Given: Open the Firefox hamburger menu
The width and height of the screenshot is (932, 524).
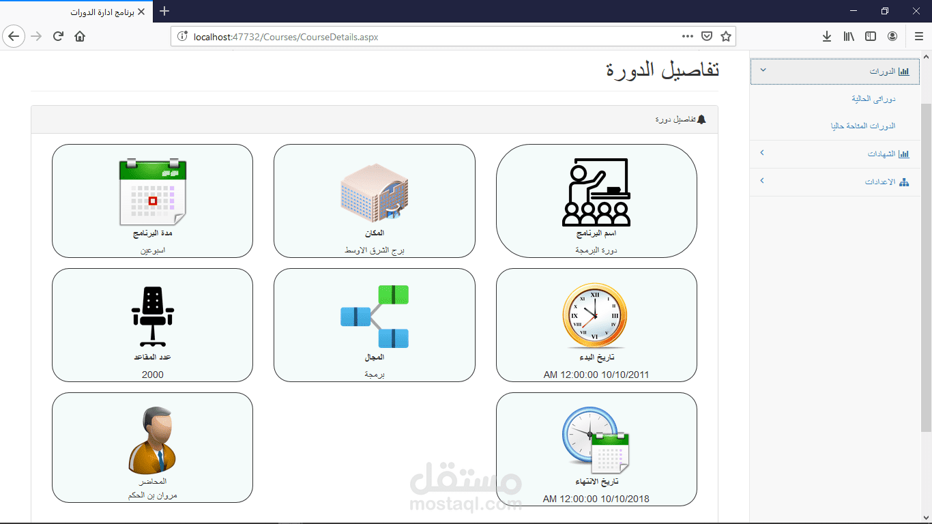Looking at the screenshot, I should tap(918, 36).
